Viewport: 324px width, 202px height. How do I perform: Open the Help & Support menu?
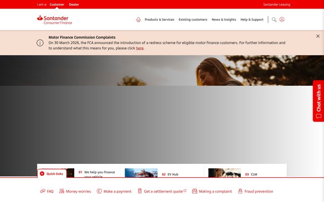tap(252, 20)
